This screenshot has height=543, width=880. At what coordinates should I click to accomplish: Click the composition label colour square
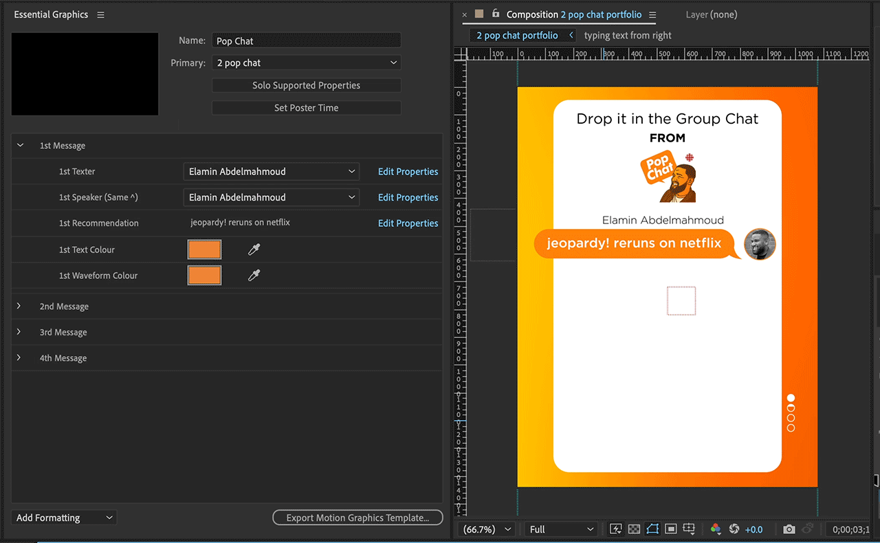(x=479, y=14)
